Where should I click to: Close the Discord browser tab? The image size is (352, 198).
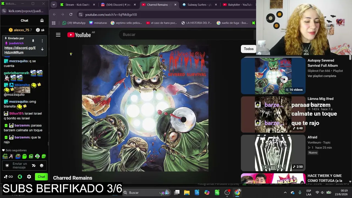click(134, 5)
